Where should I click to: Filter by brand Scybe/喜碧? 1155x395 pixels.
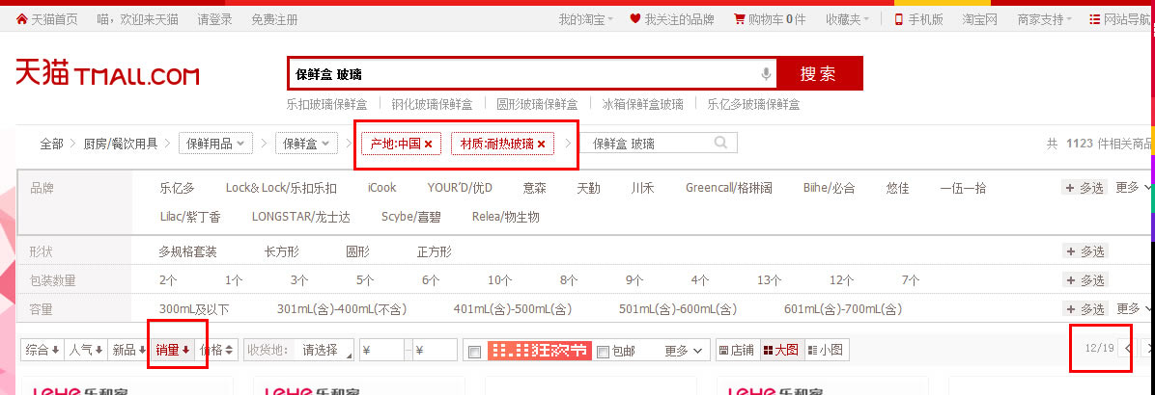410,217
